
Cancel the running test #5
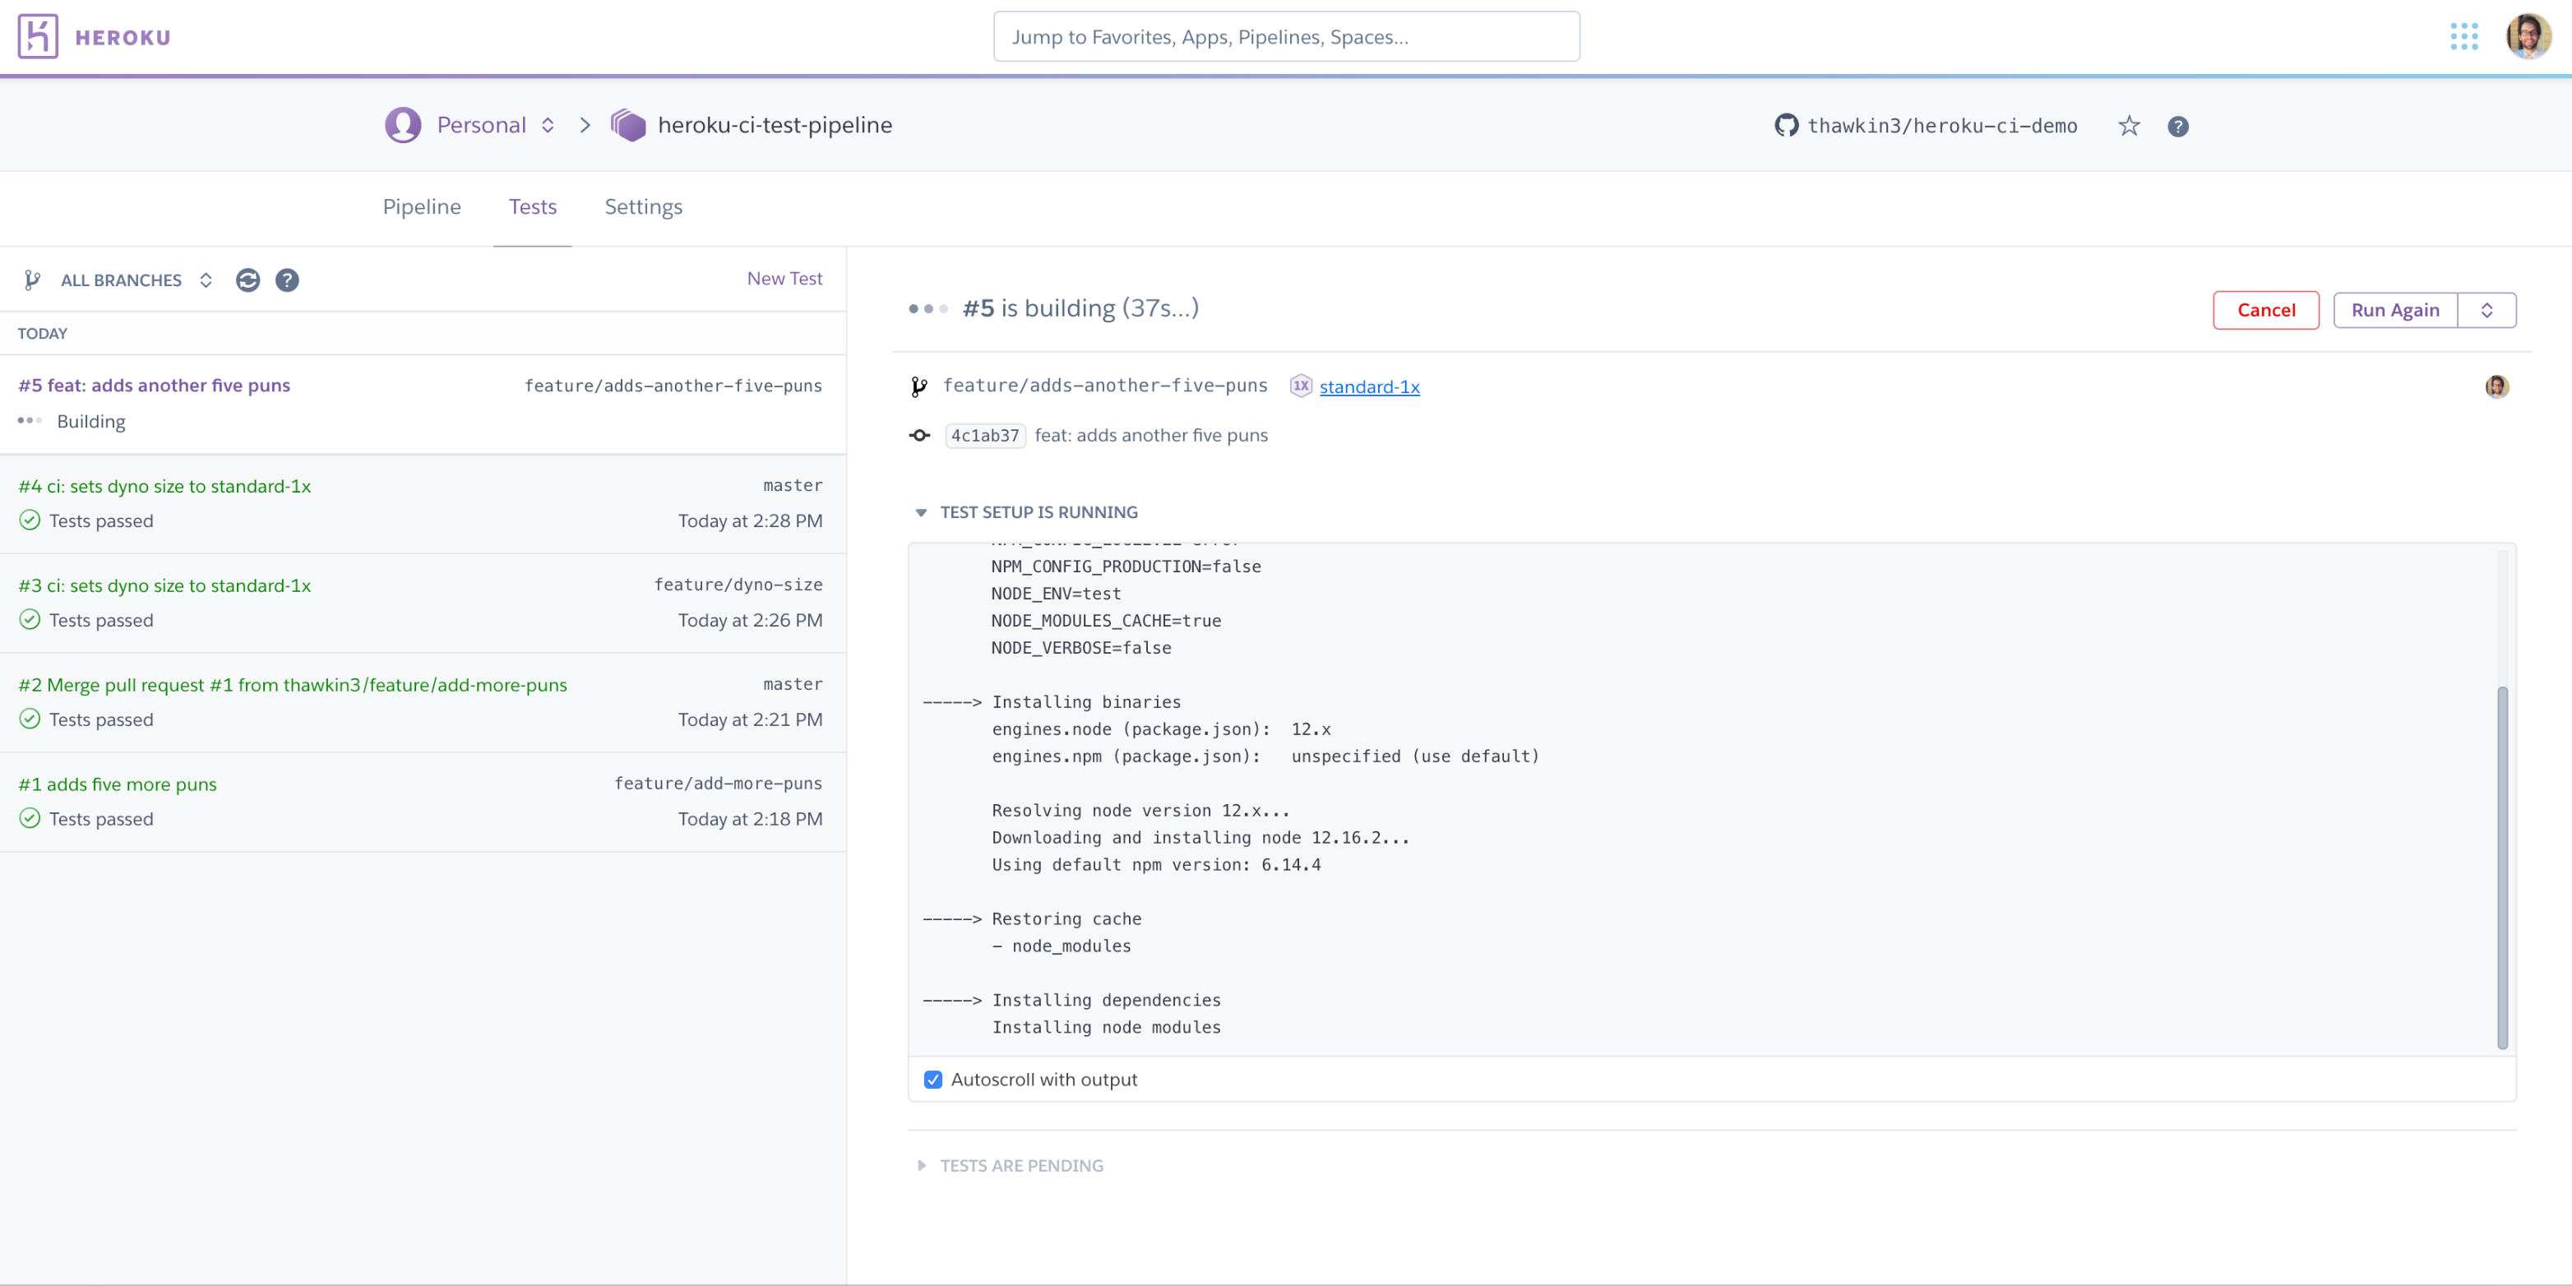click(2265, 311)
